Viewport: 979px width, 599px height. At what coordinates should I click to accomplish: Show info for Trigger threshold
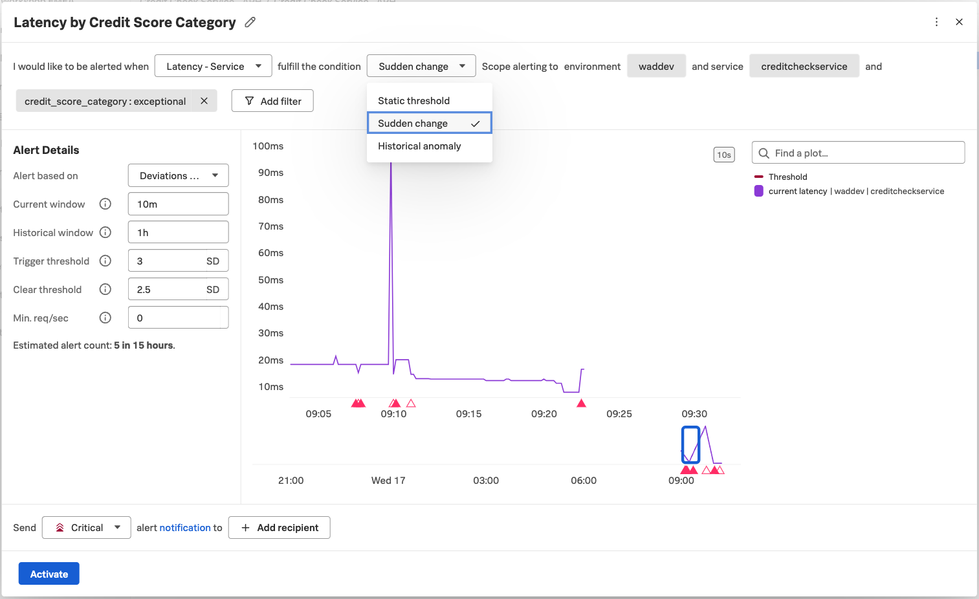click(105, 261)
